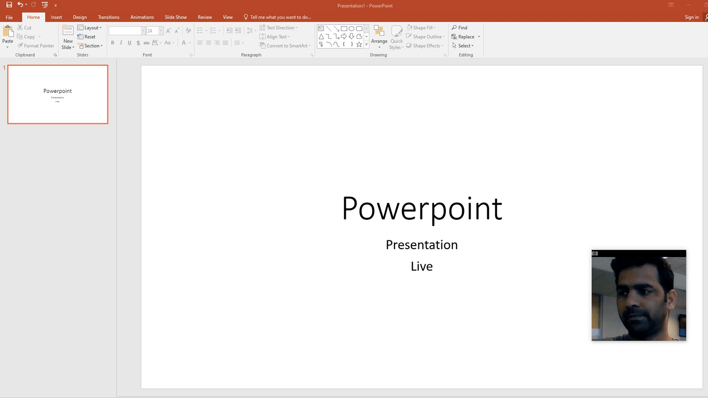Pick the text box shape in gallery
Screen dimensions: 708x398
321,29
